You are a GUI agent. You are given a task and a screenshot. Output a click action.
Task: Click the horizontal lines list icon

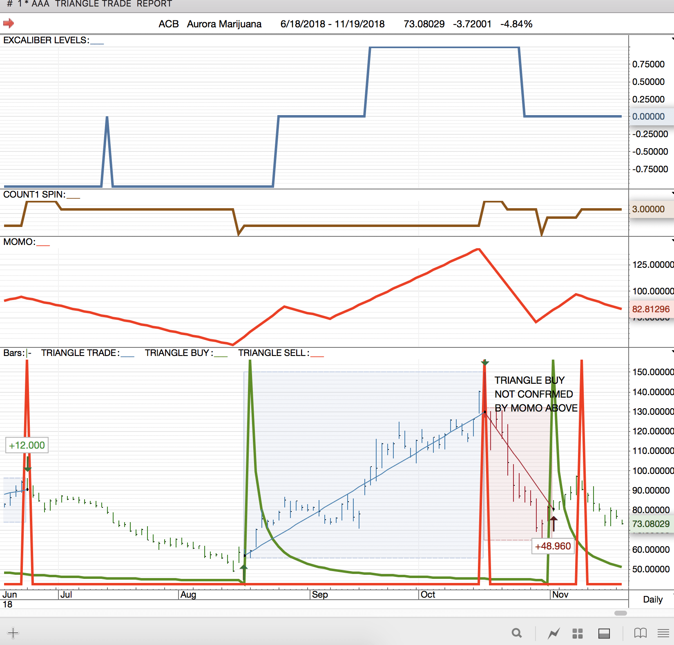663,633
